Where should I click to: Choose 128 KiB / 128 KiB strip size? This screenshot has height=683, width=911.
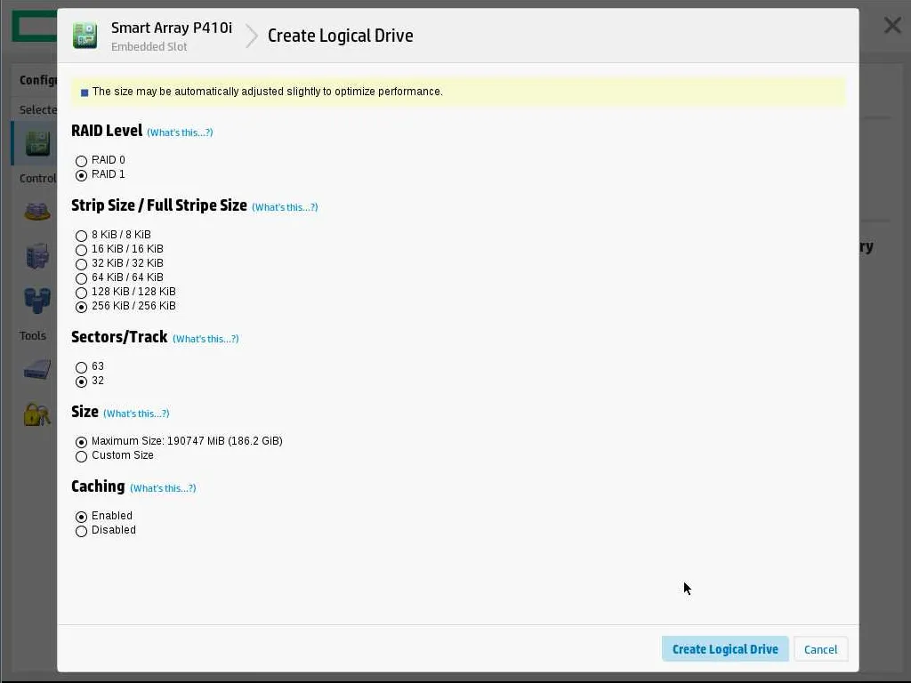pyautogui.click(x=81, y=293)
